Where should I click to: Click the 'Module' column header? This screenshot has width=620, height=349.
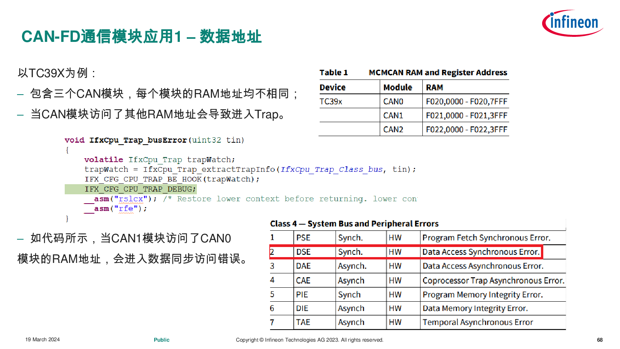coord(398,87)
